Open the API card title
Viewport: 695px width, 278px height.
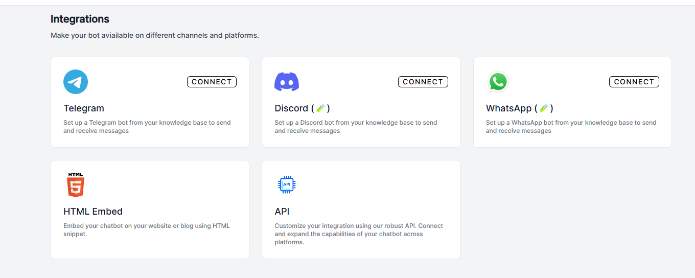click(x=282, y=212)
